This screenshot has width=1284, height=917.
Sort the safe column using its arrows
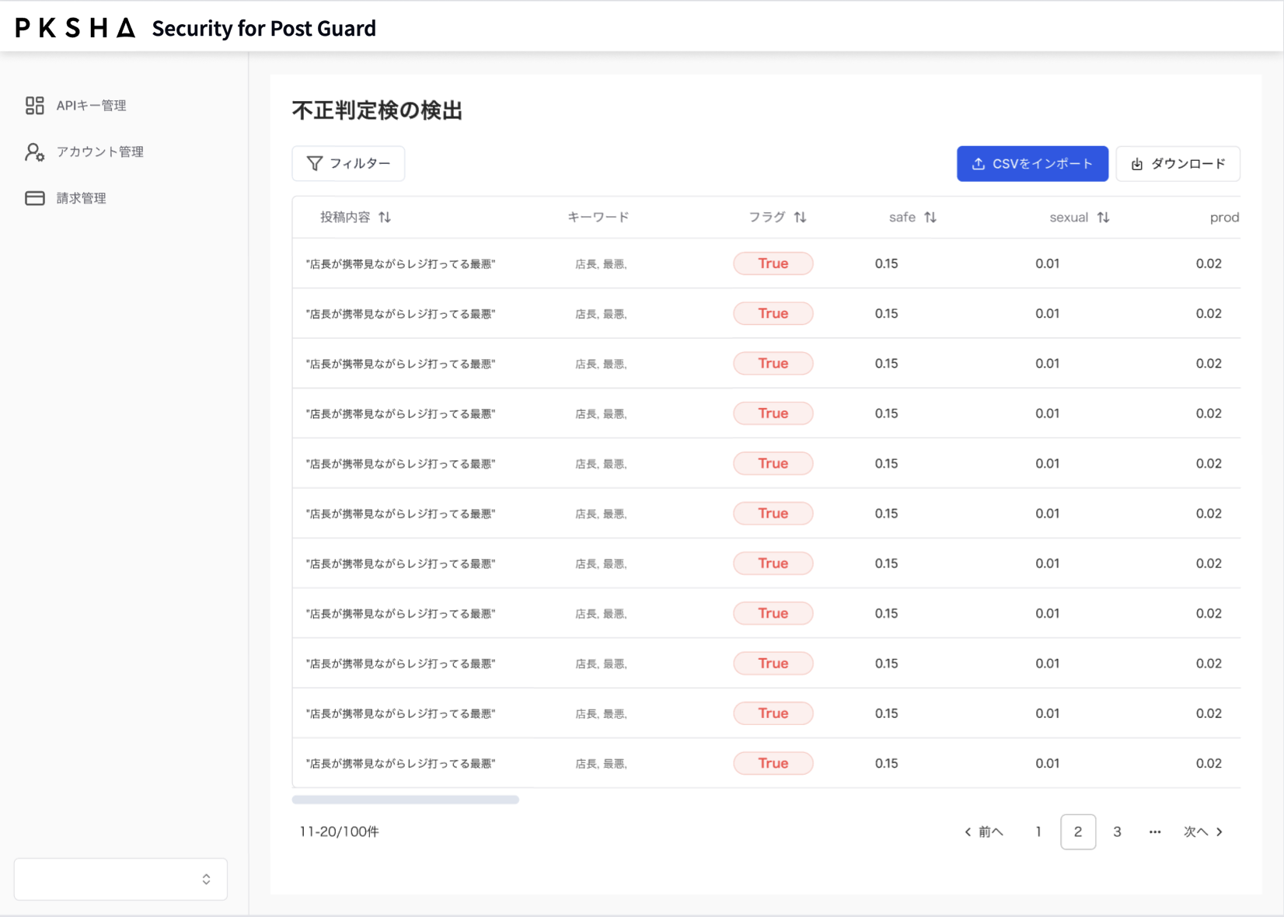pyautogui.click(x=930, y=218)
